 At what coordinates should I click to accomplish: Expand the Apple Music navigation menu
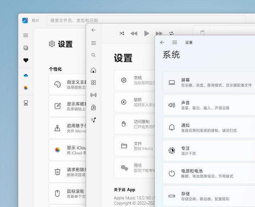tap(93, 43)
